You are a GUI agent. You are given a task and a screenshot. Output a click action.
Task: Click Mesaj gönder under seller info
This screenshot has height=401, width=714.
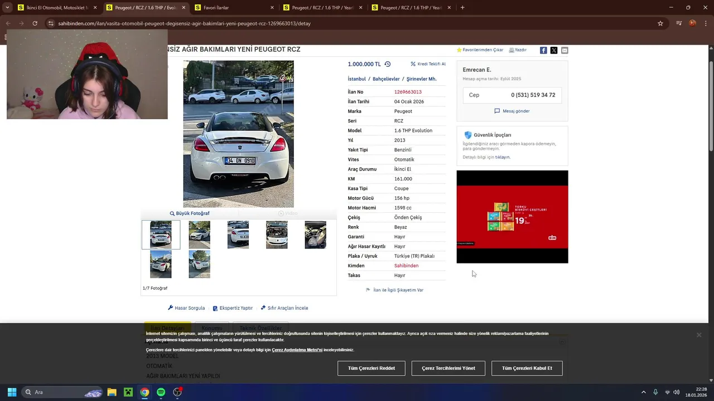click(512, 111)
